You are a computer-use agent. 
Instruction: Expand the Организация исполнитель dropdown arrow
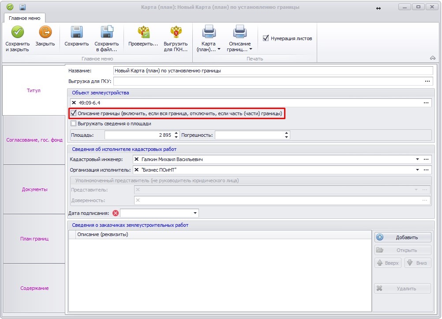(x=417, y=170)
